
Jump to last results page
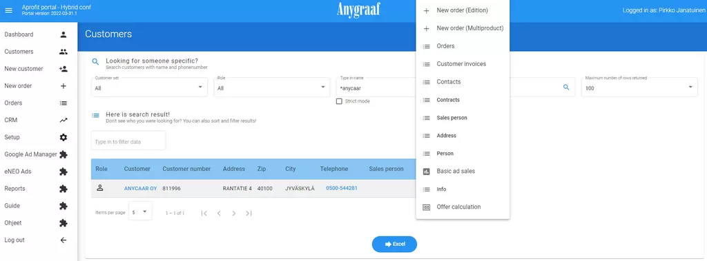coord(249,213)
